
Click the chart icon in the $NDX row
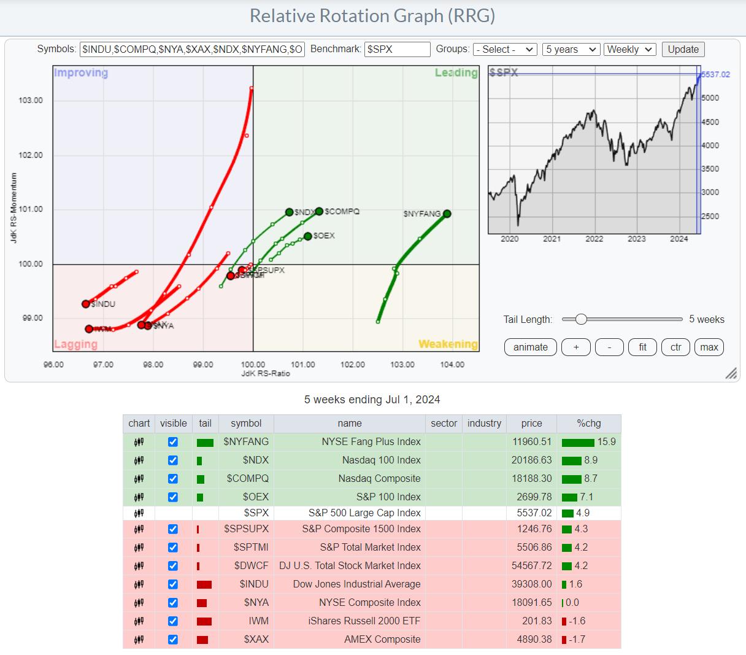pyautogui.click(x=139, y=460)
